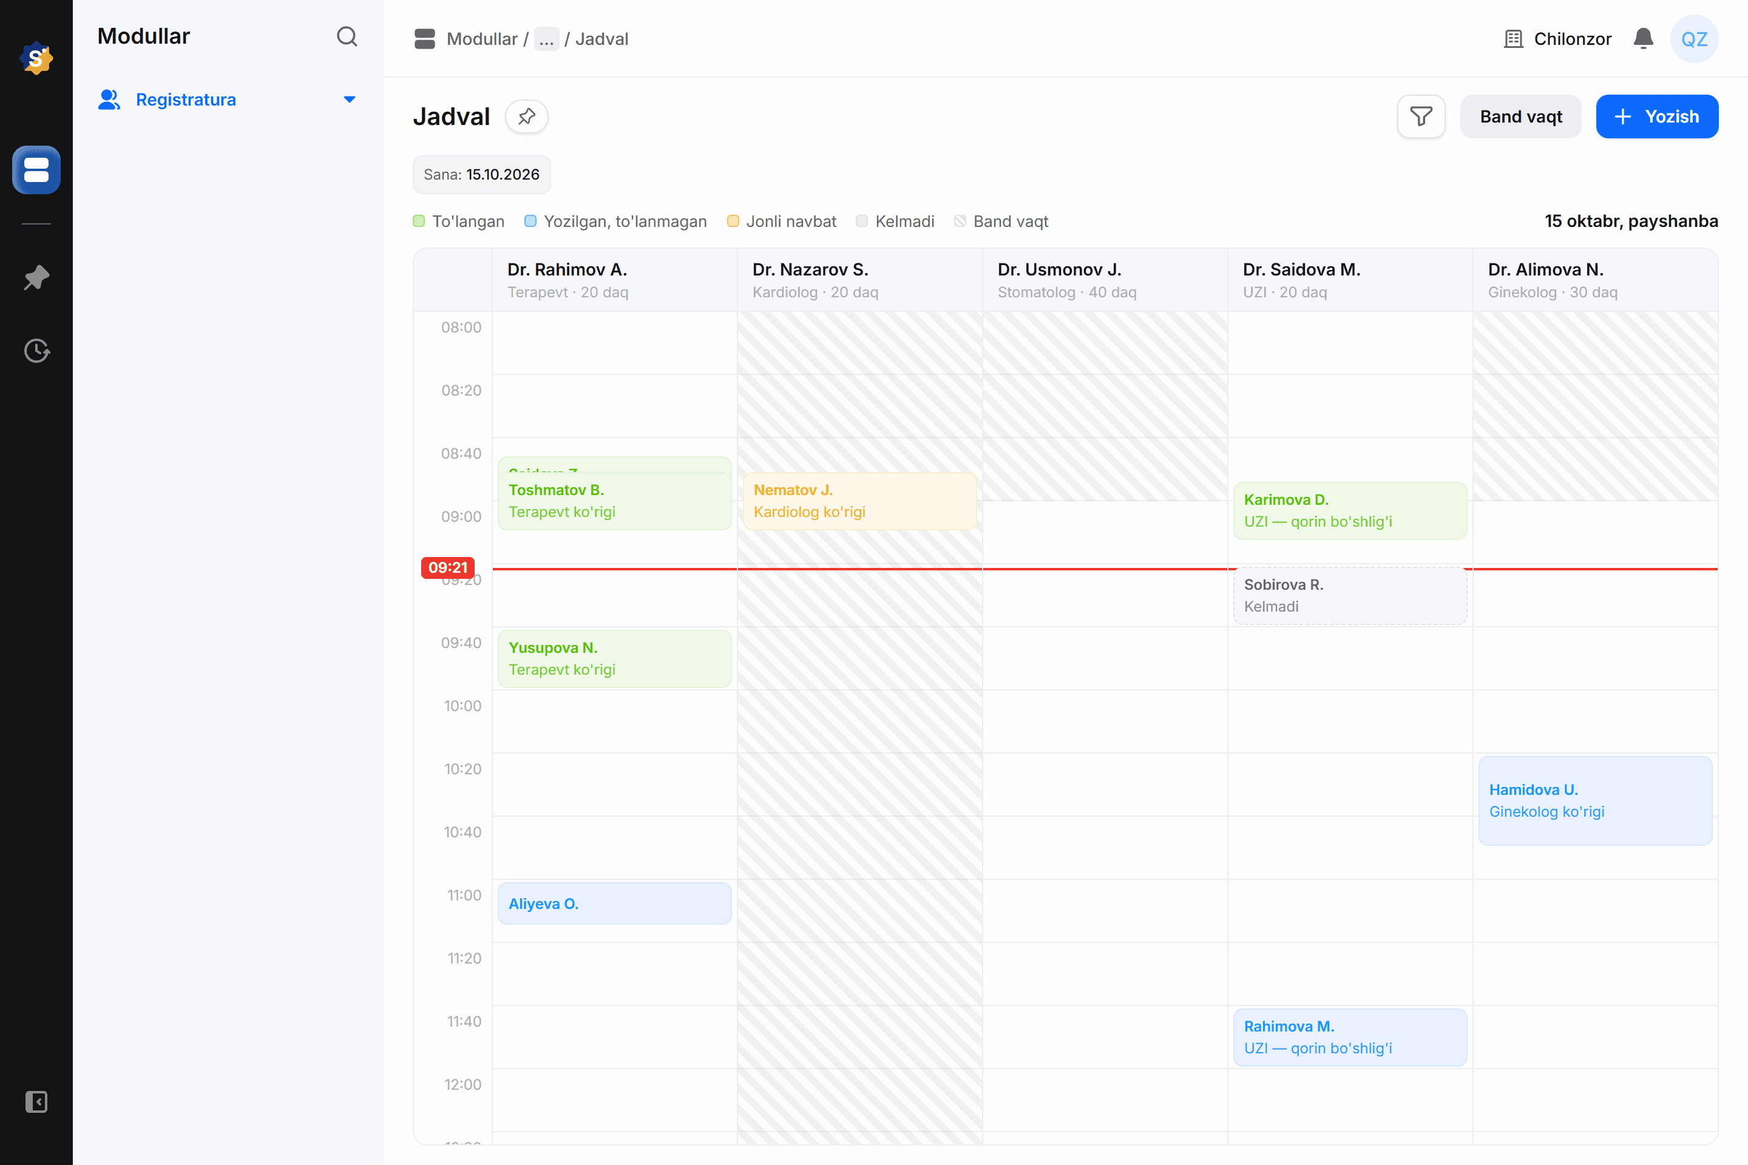
Task: Click the Band vaqt button
Action: (1520, 116)
